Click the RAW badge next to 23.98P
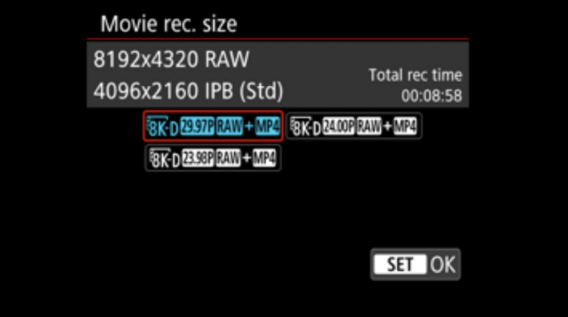 [x=228, y=158]
